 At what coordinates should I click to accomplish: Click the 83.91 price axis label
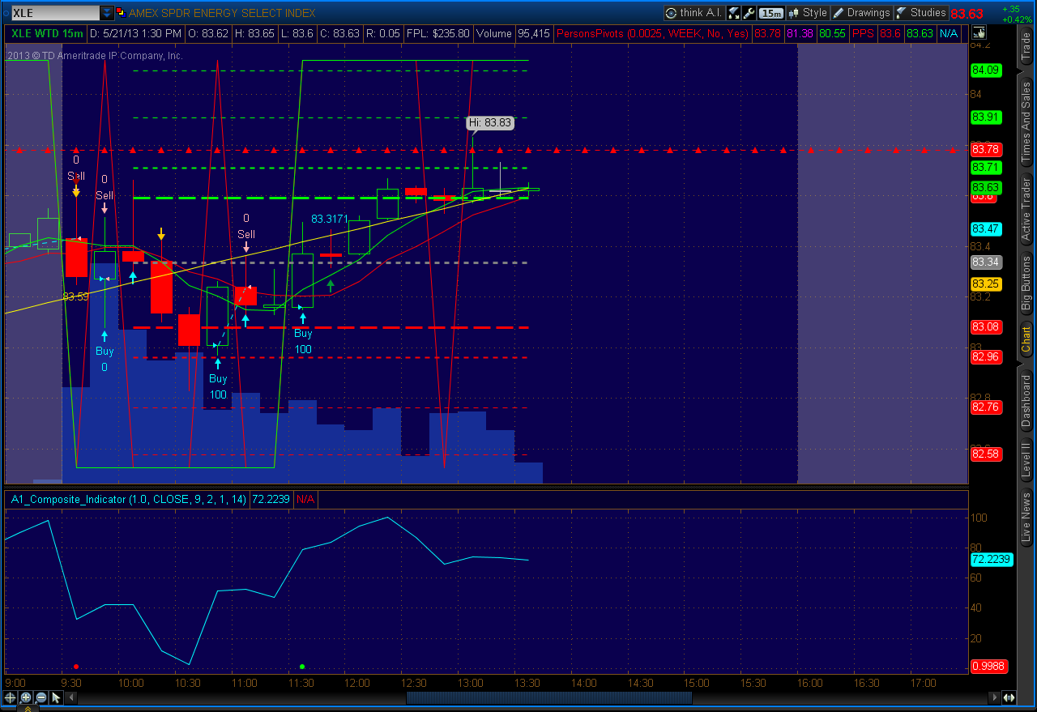pyautogui.click(x=985, y=117)
